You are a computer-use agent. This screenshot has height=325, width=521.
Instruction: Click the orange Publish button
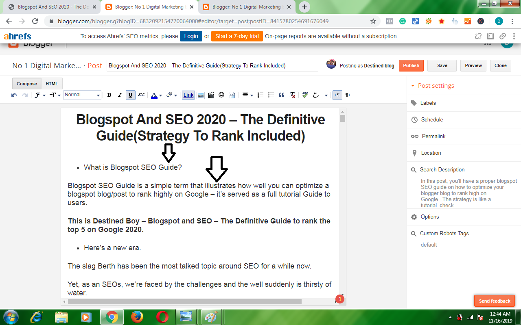[411, 65]
